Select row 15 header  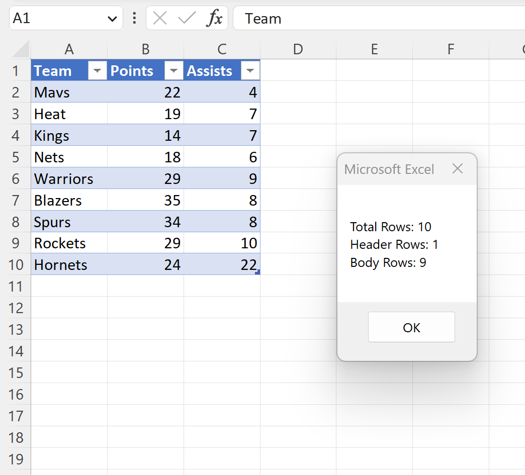click(16, 373)
